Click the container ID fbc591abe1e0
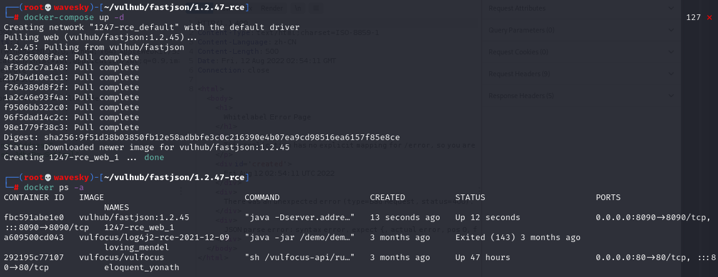The image size is (718, 277). (33, 217)
